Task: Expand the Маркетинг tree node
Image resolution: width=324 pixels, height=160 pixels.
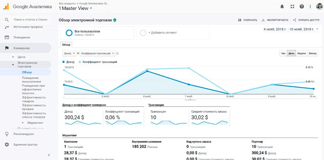Action: point(23,123)
